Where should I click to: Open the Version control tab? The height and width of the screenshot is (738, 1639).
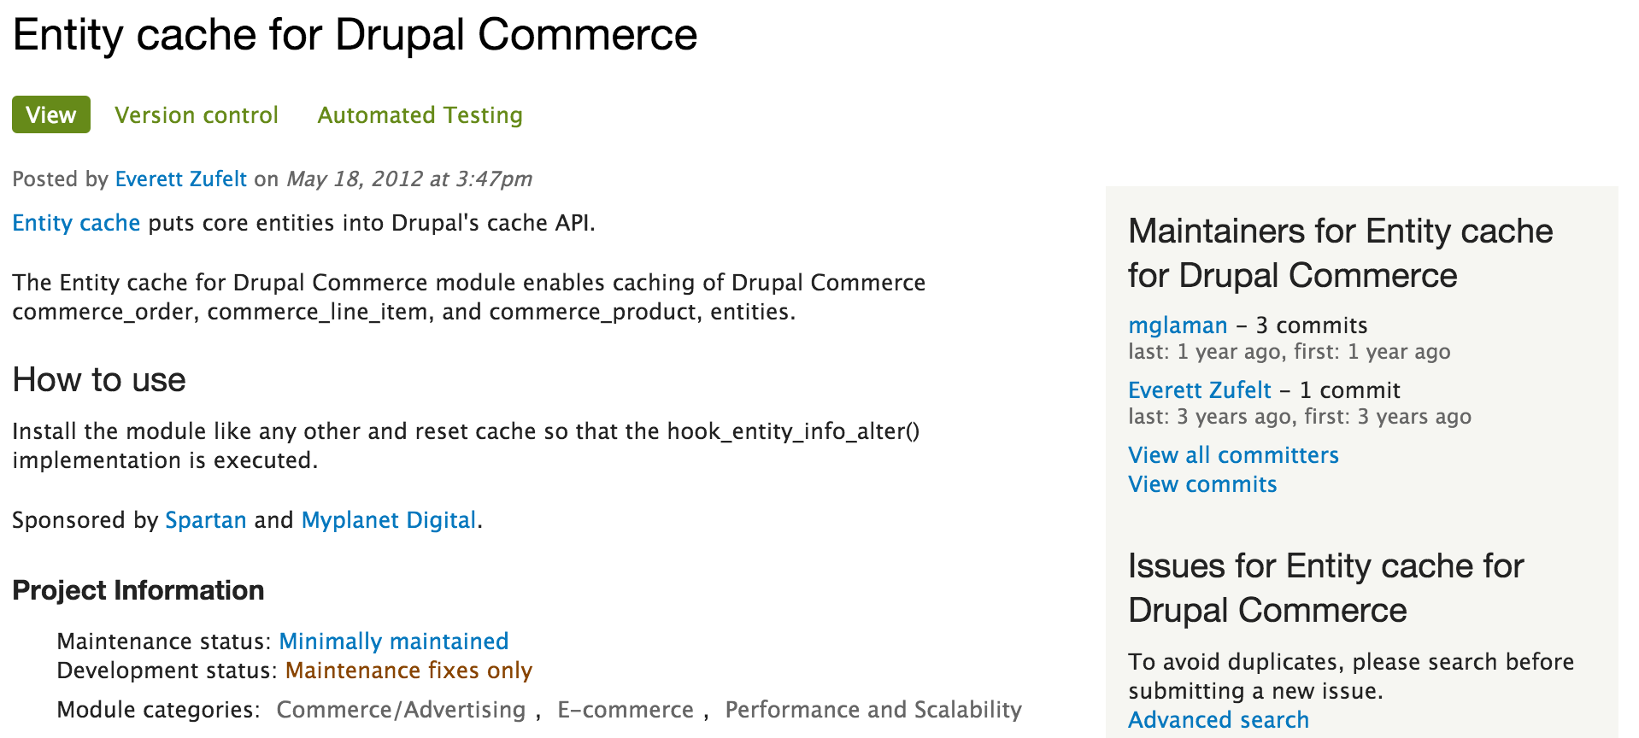(197, 115)
